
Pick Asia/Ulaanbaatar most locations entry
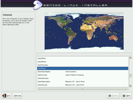83,72
